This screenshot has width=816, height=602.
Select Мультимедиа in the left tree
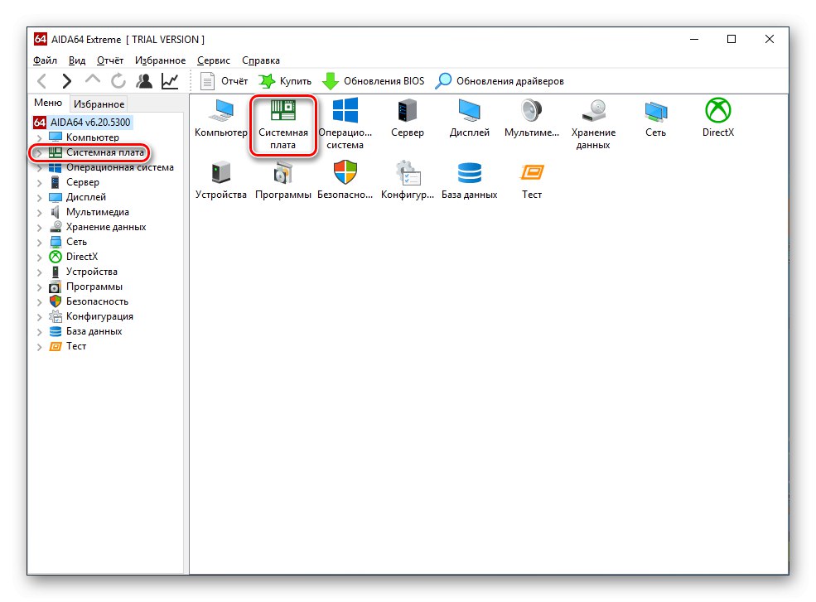[97, 212]
